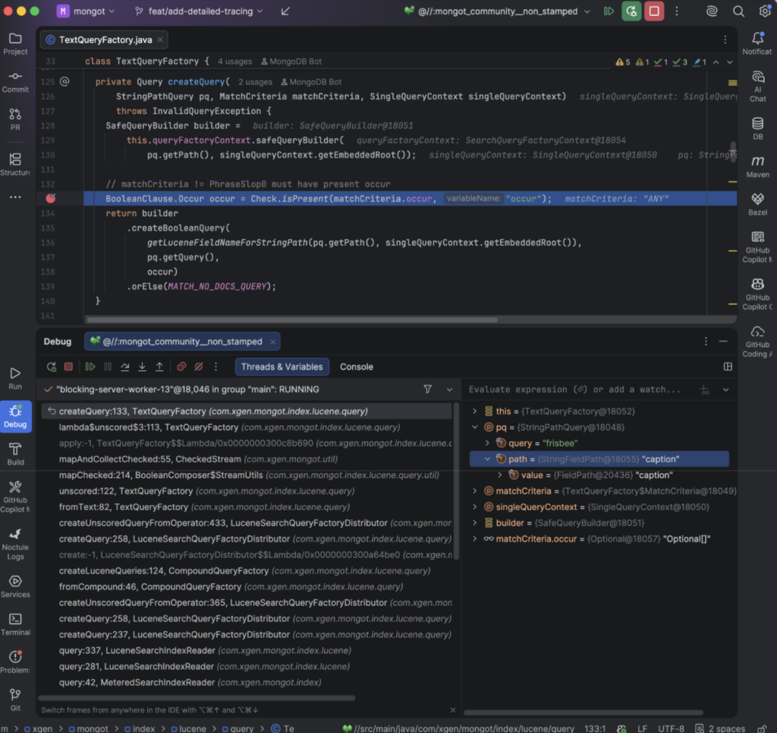Screen dimensions: 777x733
Task: Open the Terminal tool window
Action: click(x=15, y=624)
